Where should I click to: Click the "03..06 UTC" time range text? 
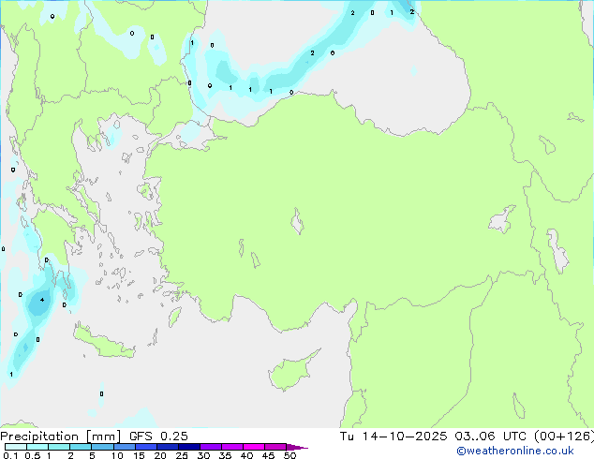point(491,437)
